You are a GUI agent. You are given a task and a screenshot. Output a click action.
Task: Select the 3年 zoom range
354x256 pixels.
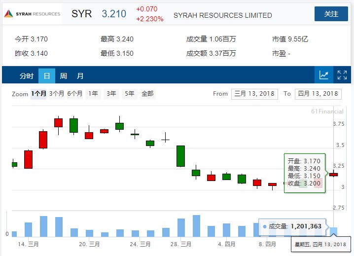111,94
